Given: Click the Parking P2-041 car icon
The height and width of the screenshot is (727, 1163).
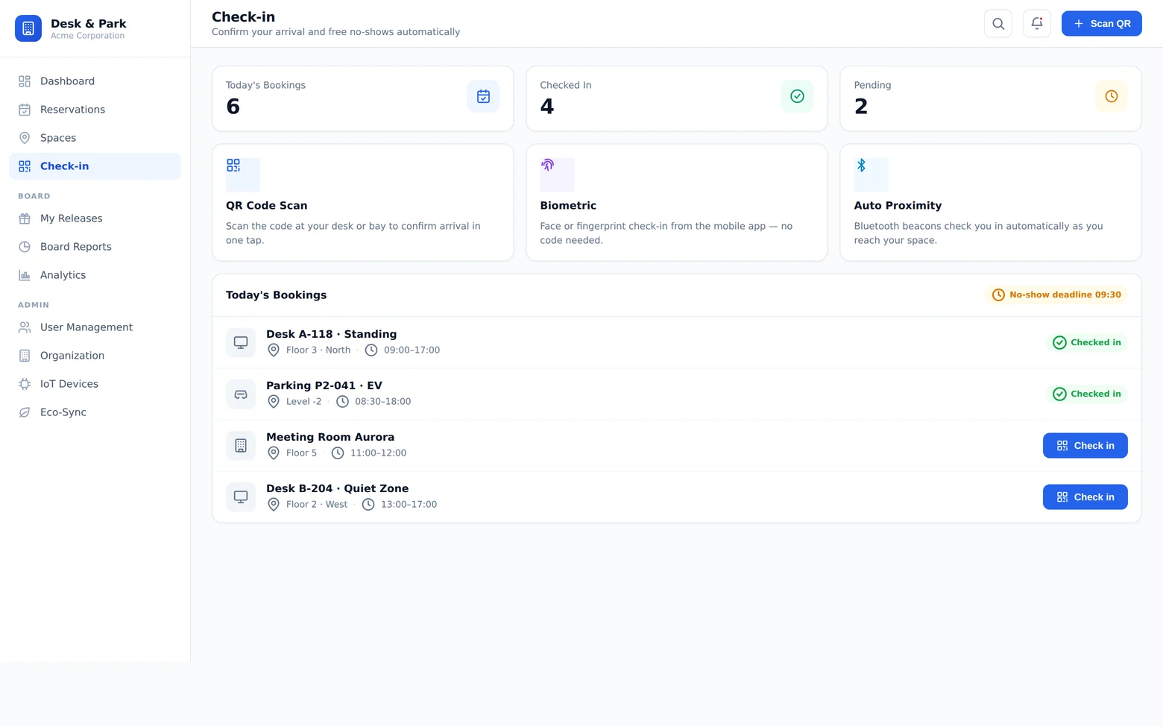Looking at the screenshot, I should pos(241,394).
